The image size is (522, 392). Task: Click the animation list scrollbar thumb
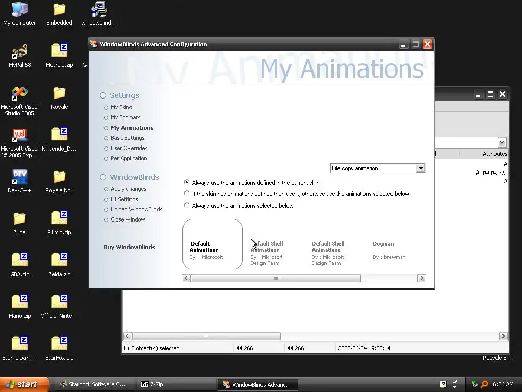coord(276,278)
